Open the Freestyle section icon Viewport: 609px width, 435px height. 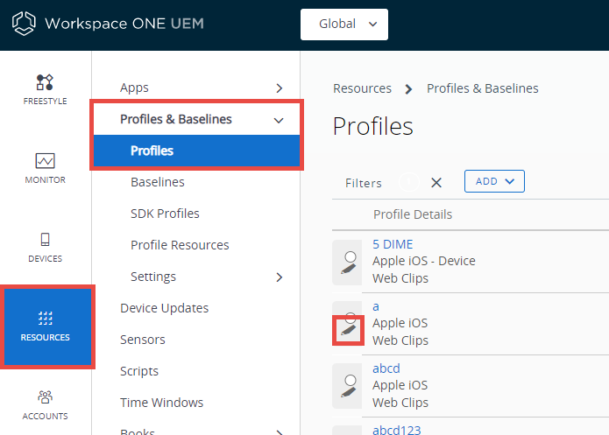tap(45, 82)
